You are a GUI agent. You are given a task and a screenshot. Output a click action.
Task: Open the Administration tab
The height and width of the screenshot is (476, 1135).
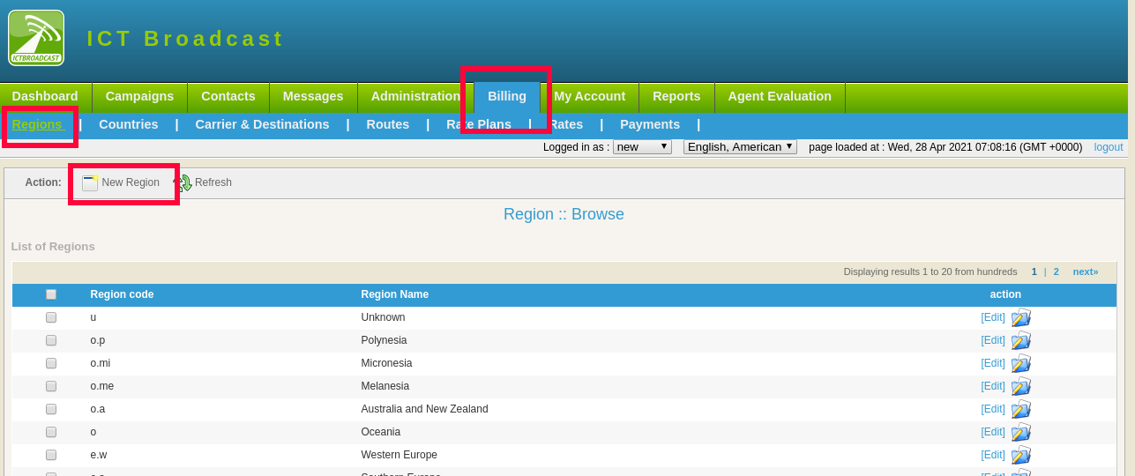[415, 97]
